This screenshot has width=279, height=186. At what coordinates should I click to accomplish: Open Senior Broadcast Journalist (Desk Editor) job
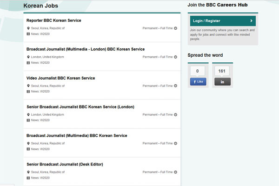click(65, 164)
